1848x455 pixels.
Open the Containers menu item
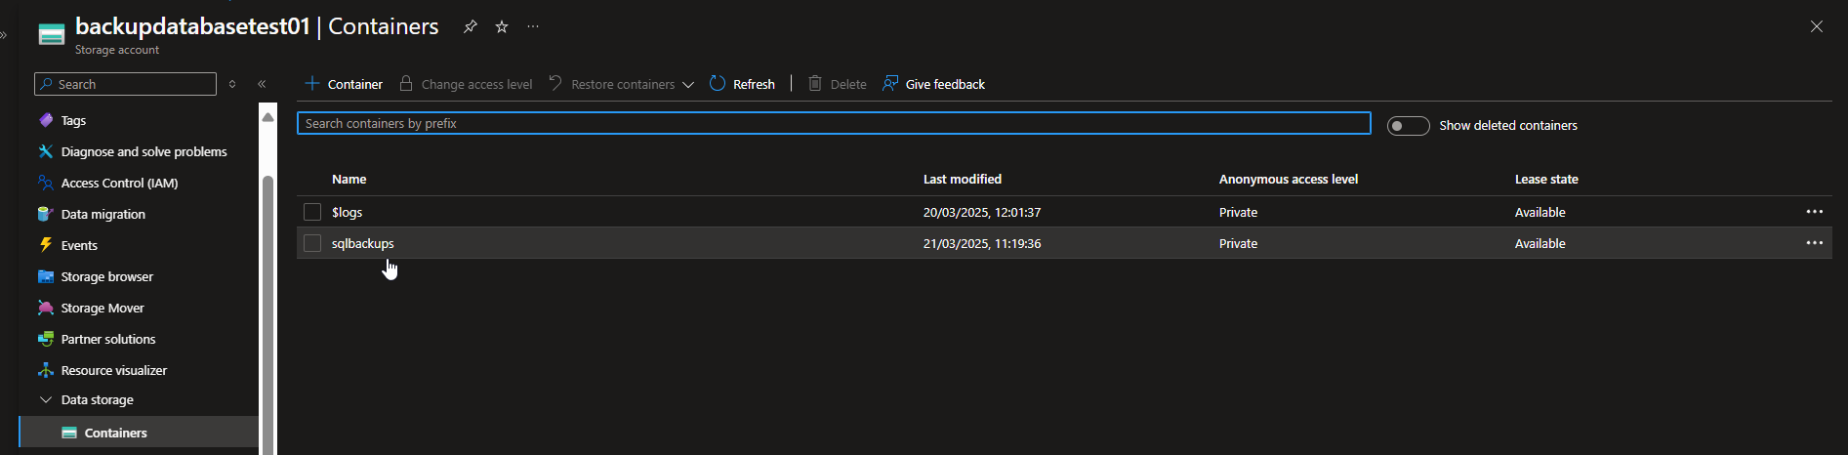coord(115,433)
